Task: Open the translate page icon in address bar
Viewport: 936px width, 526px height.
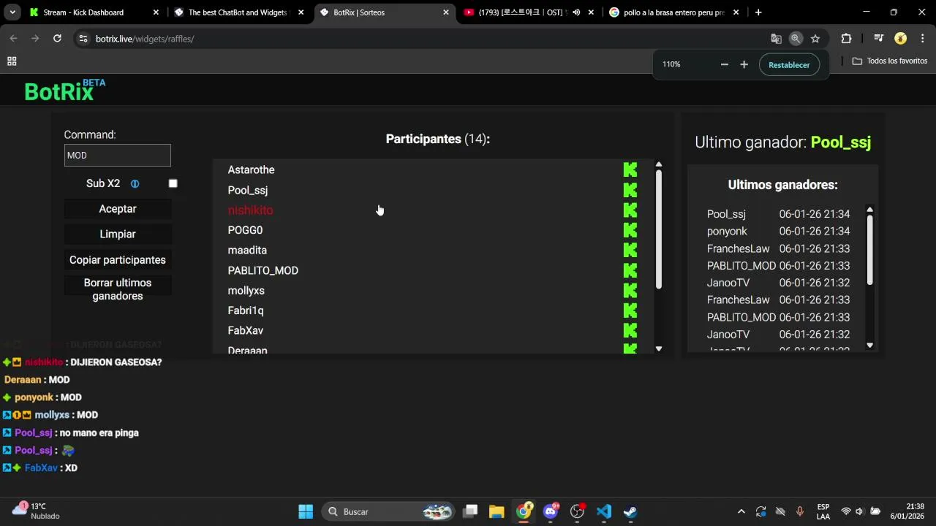Action: coord(776,39)
